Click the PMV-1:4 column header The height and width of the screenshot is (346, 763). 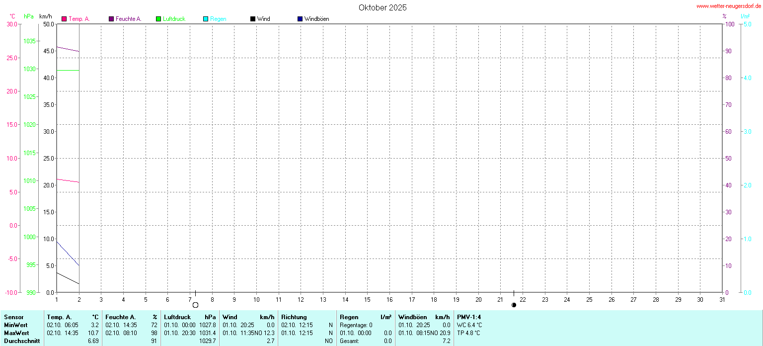tap(469, 317)
